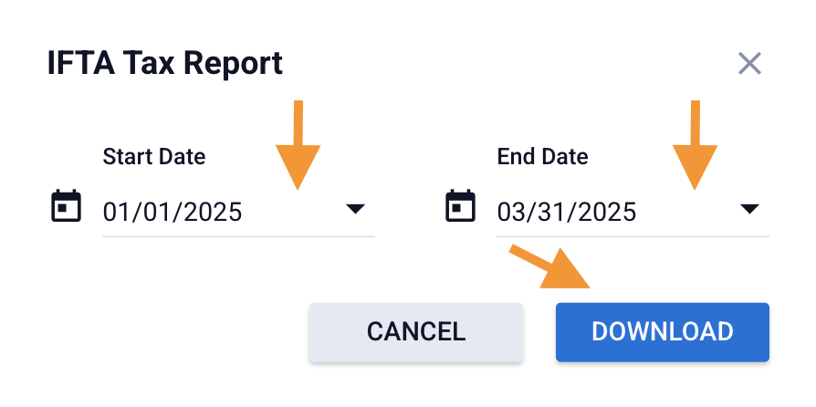Click the IFTA Tax Report title text
Image resolution: width=816 pixels, height=407 pixels.
pos(165,64)
